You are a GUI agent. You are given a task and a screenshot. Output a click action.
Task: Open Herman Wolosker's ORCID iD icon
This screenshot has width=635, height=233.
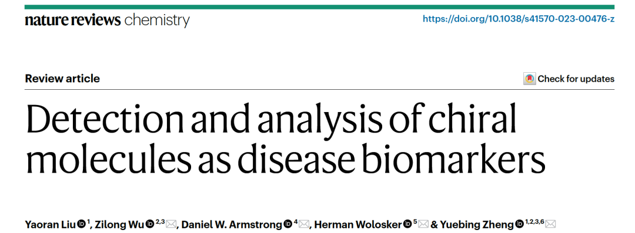tap(407, 224)
